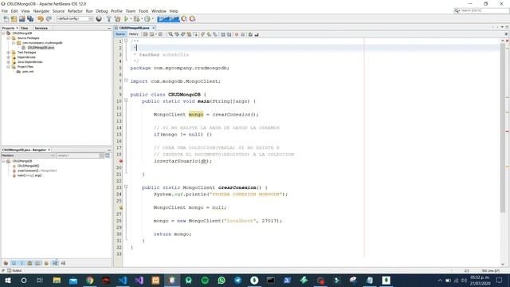Click the Debug Project toolbar icon
The width and height of the screenshot is (510, 287).
pos(136,19)
